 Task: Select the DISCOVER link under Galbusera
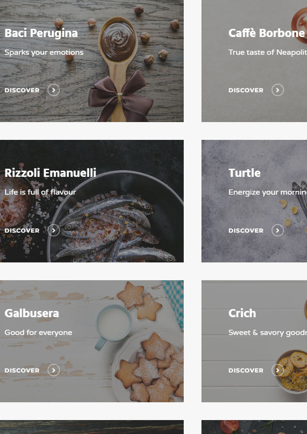pyautogui.click(x=22, y=371)
